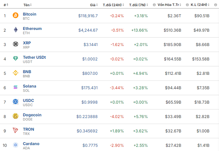This screenshot has width=219, height=151.
Task: Click the BNB logo icon
Action: point(15,73)
